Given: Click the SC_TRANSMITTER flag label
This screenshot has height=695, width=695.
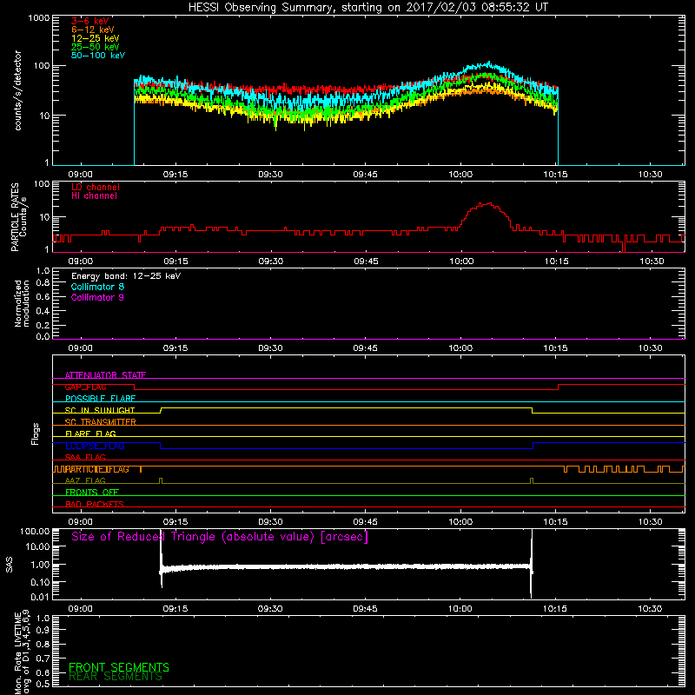Looking at the screenshot, I should pyautogui.click(x=101, y=422).
